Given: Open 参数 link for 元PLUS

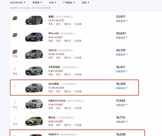Looking at the screenshot, I should 51,58.
